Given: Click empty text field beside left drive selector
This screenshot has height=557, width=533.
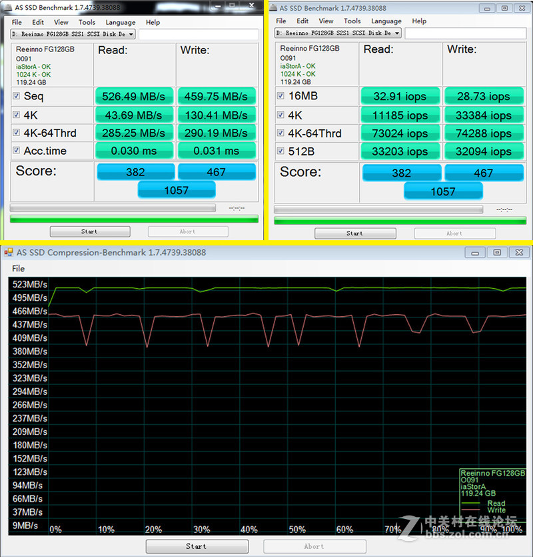Looking at the screenshot, I should pos(199,34).
